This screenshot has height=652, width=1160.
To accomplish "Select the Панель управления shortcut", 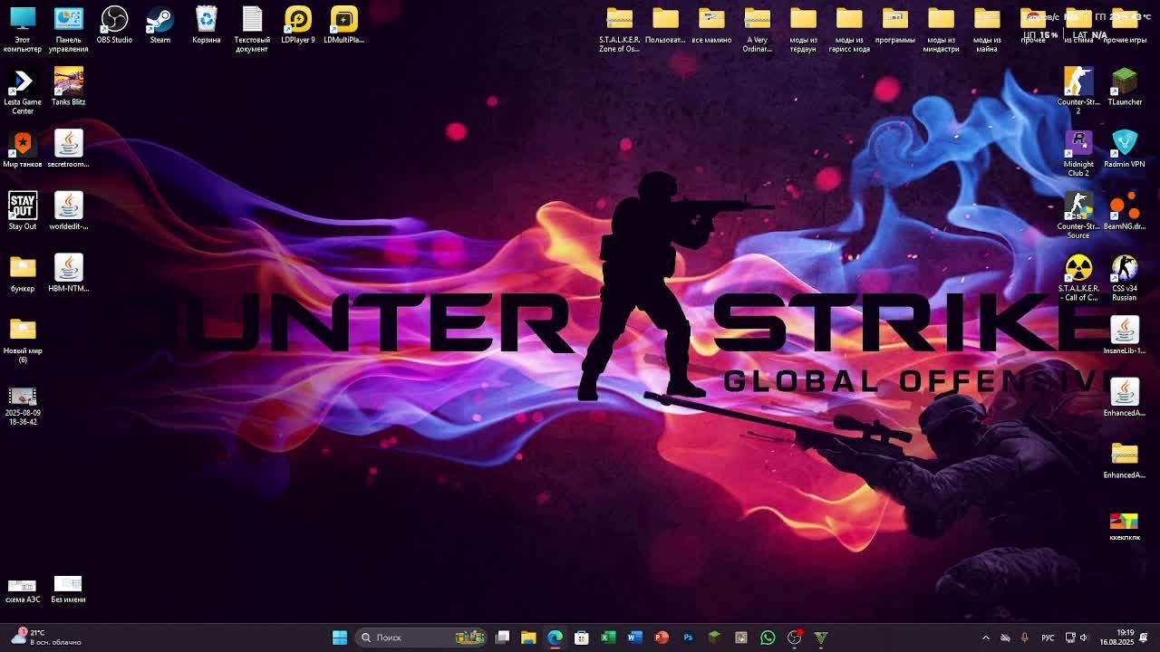I will pyautogui.click(x=68, y=28).
